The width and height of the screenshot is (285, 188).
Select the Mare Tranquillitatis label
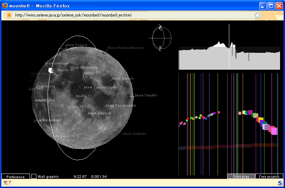(x=100, y=87)
